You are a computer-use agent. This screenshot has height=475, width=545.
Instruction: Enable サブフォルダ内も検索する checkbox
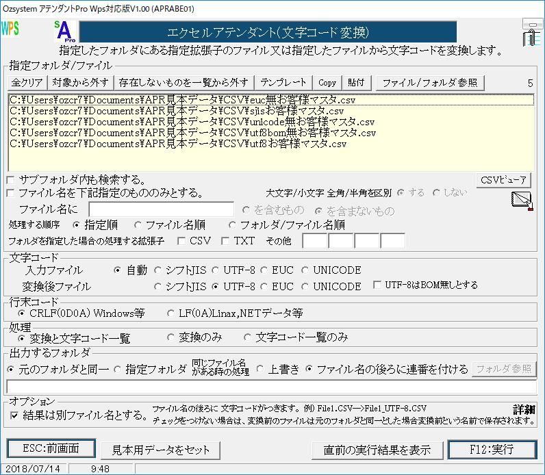(11, 180)
